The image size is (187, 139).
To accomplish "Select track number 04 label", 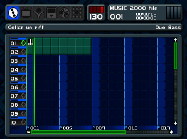I will point(14,70).
